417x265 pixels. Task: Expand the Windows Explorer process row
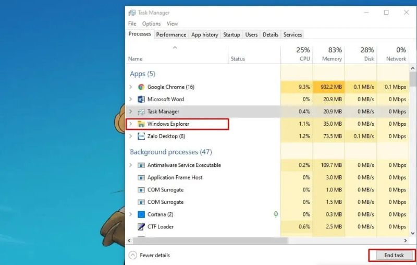(x=131, y=124)
